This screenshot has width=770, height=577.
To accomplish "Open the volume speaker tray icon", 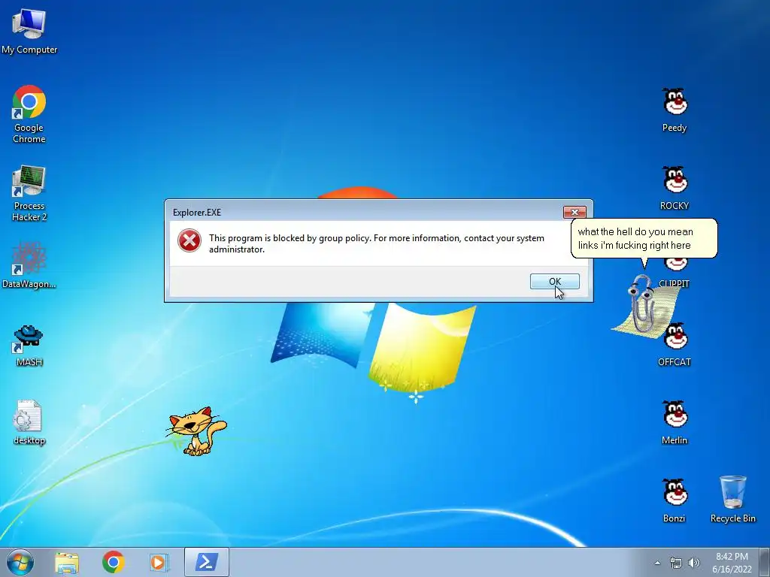I will click(x=694, y=563).
